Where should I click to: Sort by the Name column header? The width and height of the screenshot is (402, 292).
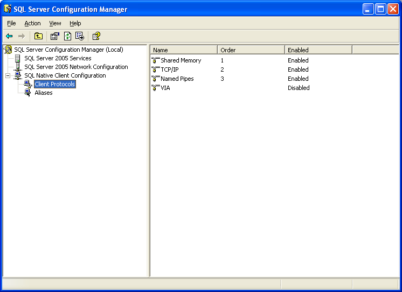point(184,50)
